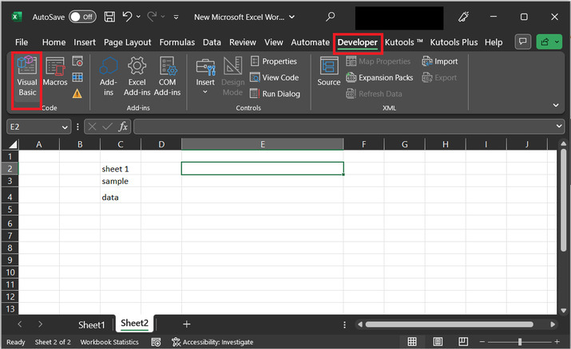This screenshot has width=571, height=349.
Task: Click the Workbook Statistics button
Action: [109, 342]
